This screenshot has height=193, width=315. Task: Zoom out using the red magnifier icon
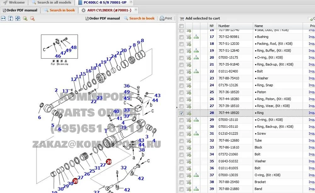32,19
